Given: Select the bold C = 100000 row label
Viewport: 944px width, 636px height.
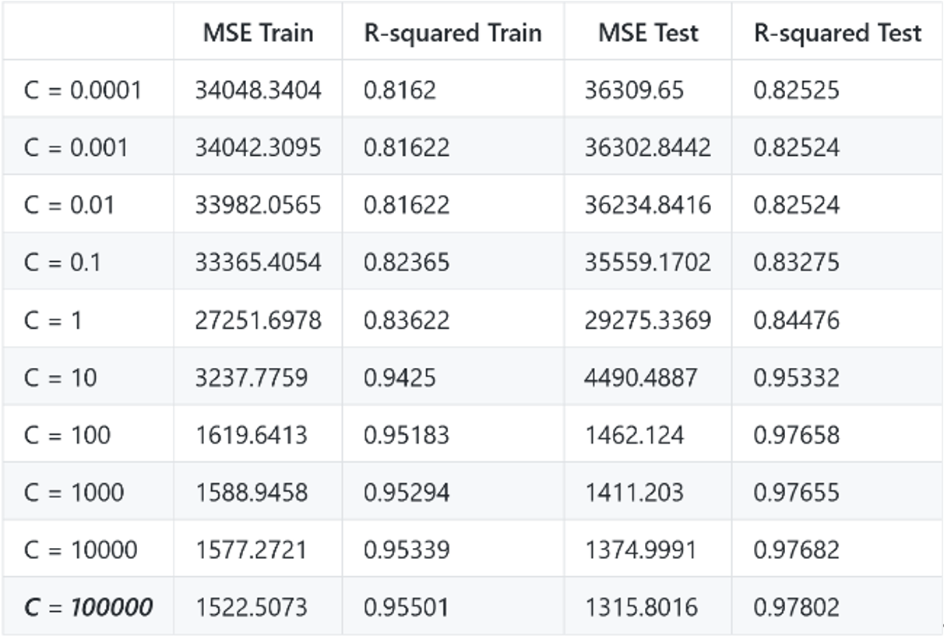Looking at the screenshot, I should (88, 606).
